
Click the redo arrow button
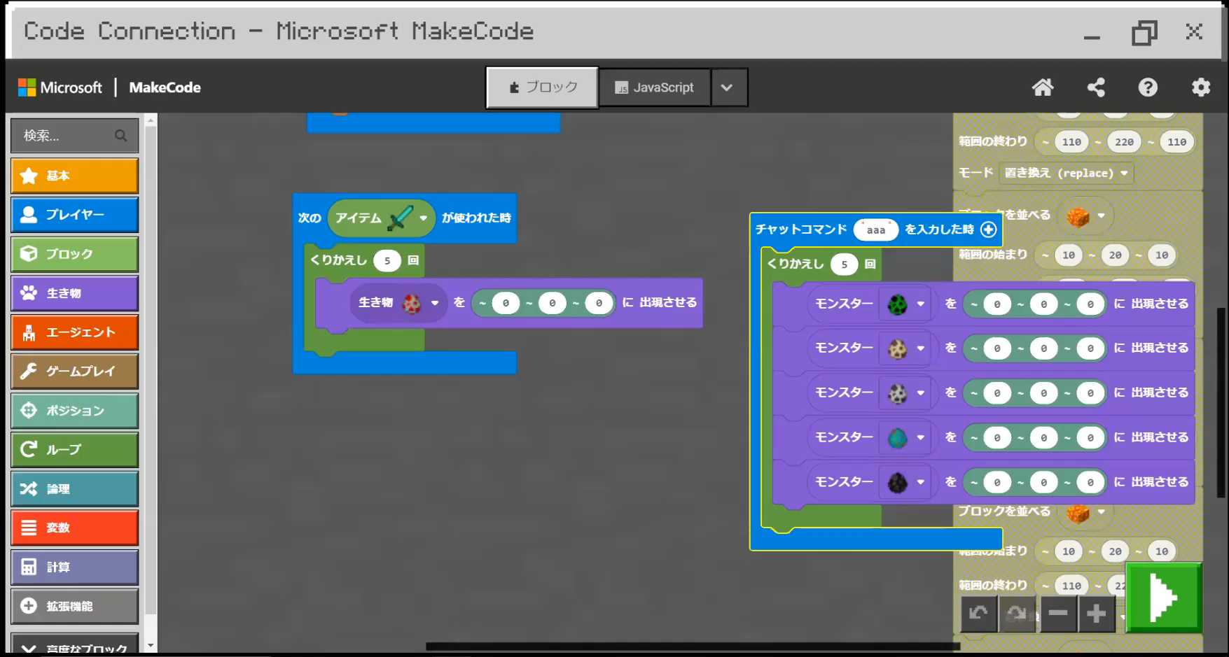pos(1017,614)
